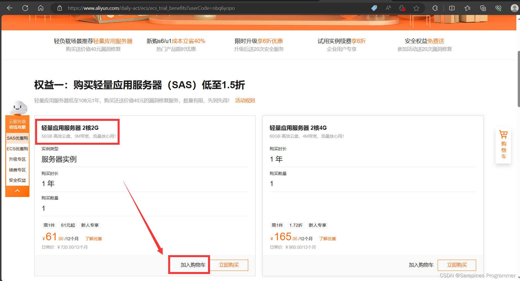The image size is (520, 281).
Task: Click the cloud mascot assistant icon
Action: (18, 107)
